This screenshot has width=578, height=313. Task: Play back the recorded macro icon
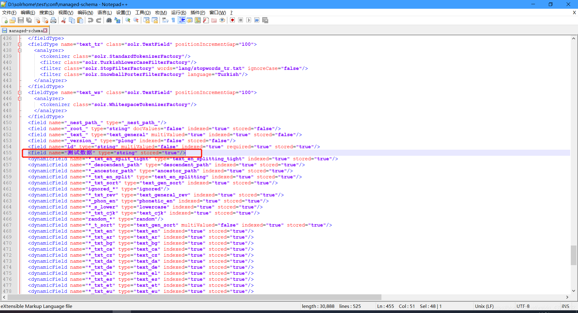(249, 20)
